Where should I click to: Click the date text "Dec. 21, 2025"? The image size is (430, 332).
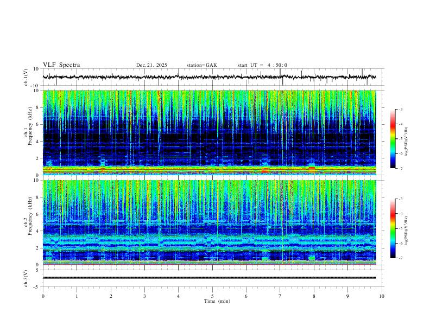point(151,65)
